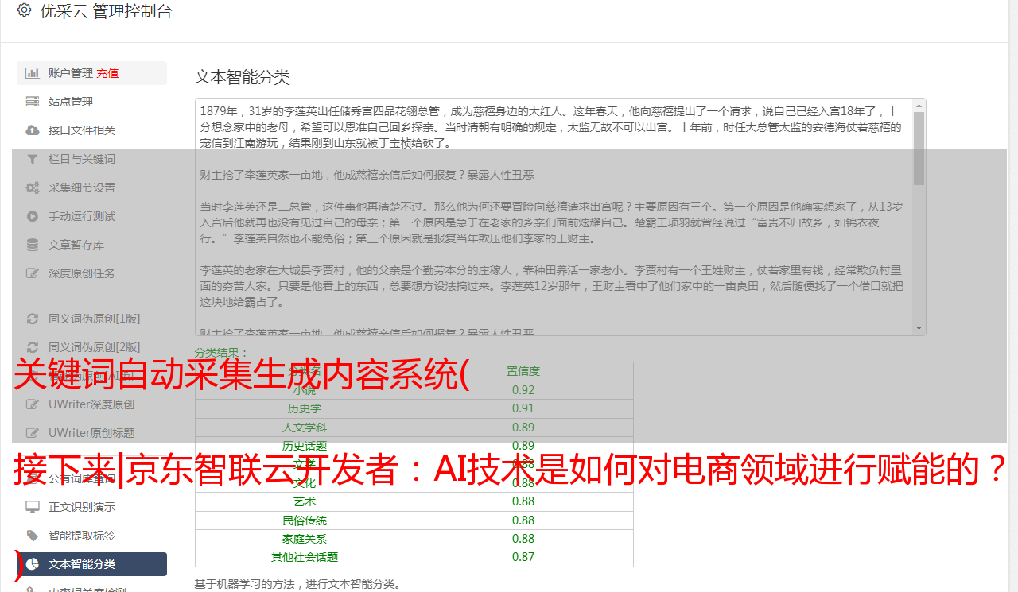The height and width of the screenshot is (592, 1018).
Task: Click the 民俗传统 category cell
Action: coord(305,520)
